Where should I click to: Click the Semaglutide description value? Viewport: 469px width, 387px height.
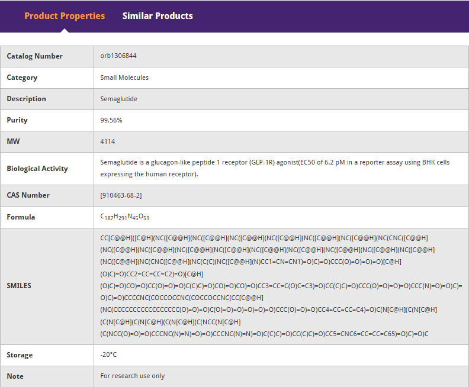(x=118, y=99)
